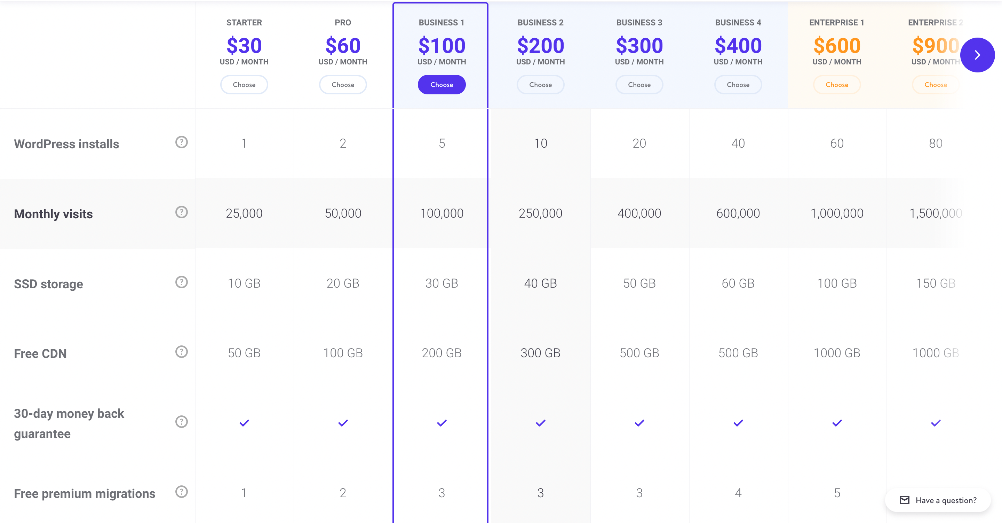Click the Free premium migrations info icon
This screenshot has width=1002, height=523.
[181, 492]
